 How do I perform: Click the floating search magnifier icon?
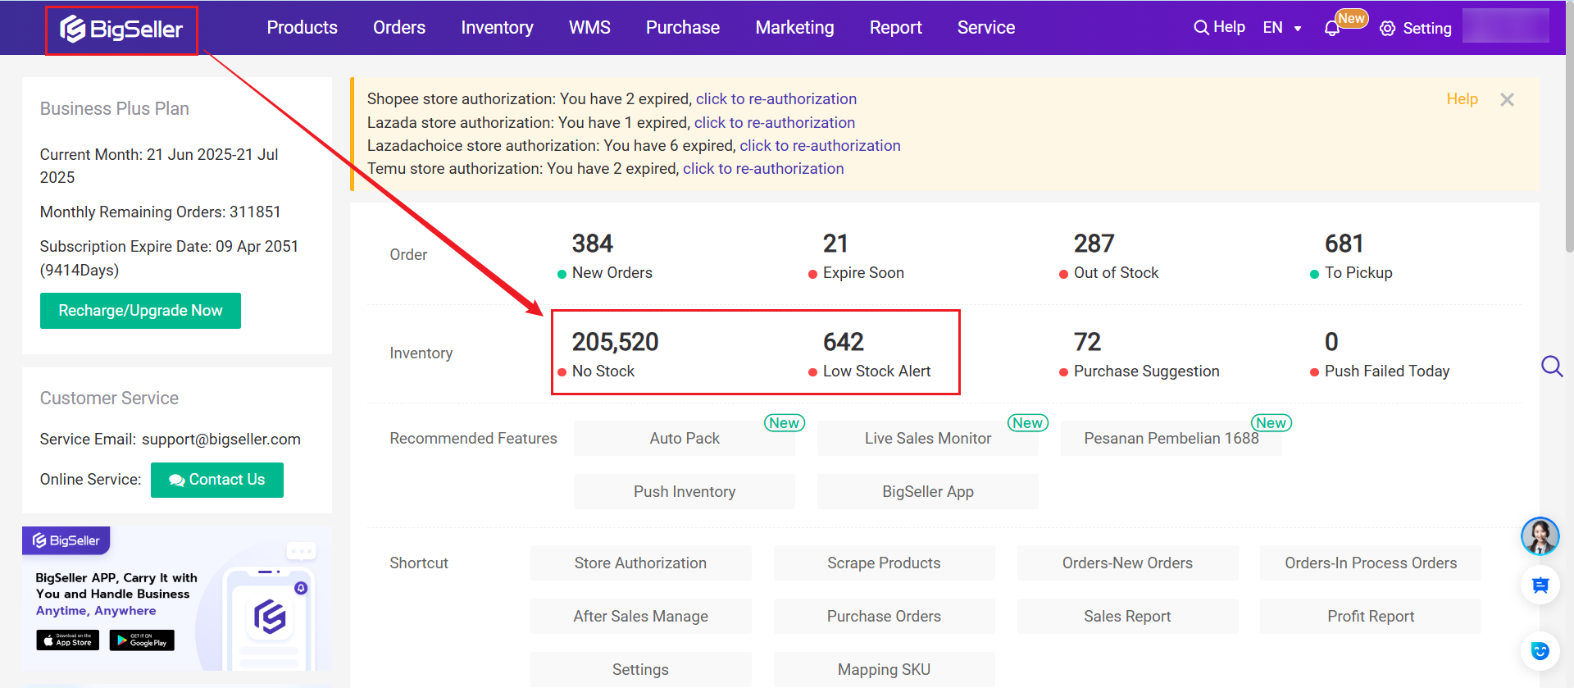pyautogui.click(x=1552, y=366)
